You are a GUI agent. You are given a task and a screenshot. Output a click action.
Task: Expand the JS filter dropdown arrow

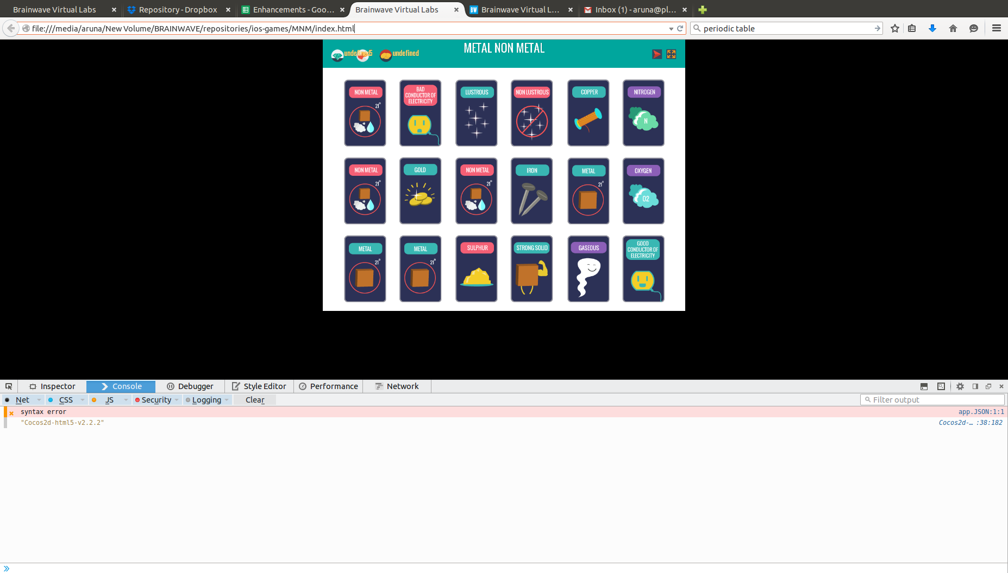(126, 400)
